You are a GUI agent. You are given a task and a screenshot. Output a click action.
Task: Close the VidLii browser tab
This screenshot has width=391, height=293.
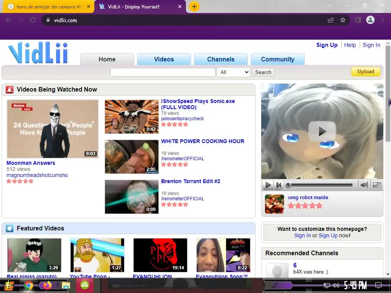pos(180,7)
